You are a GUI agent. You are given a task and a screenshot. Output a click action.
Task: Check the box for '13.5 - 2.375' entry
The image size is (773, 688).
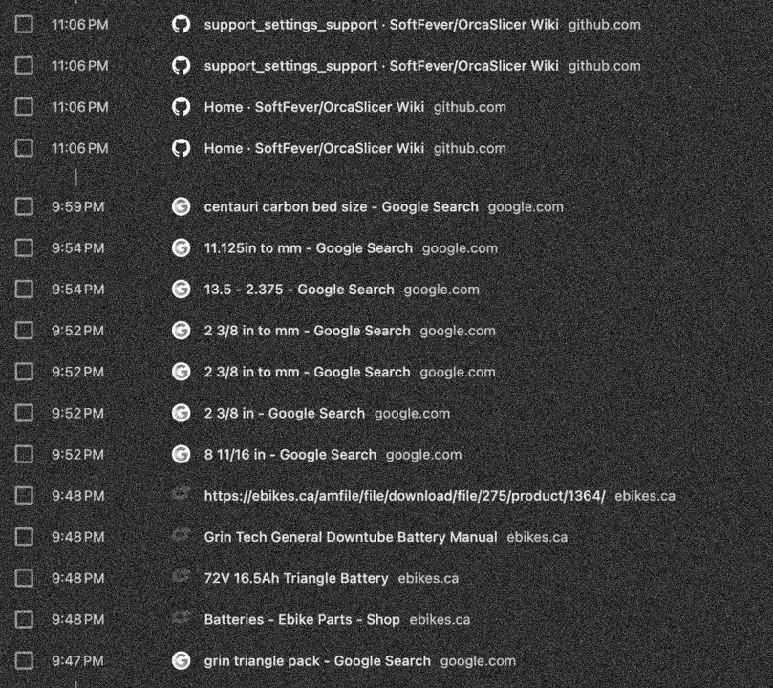24,290
